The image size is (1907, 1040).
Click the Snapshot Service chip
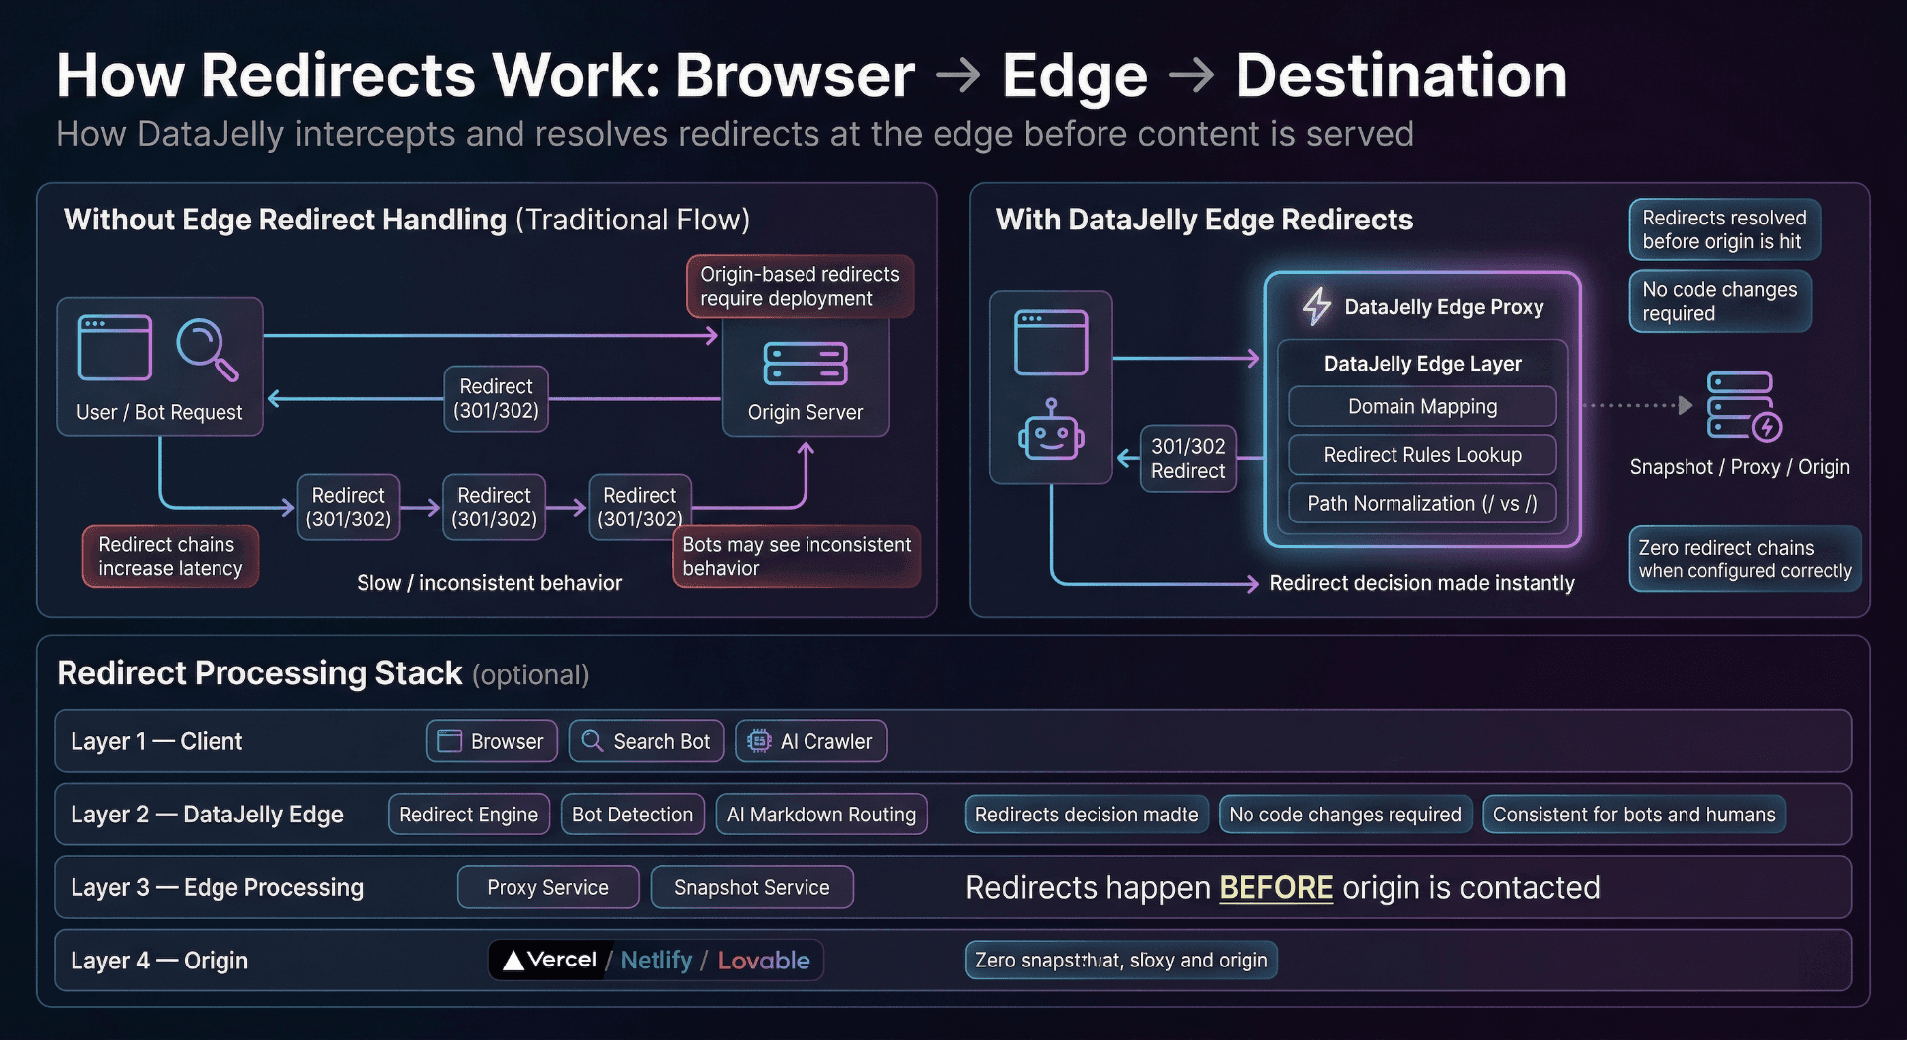click(x=752, y=887)
